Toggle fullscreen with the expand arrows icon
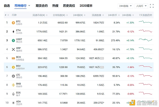The width and height of the screenshot is (159, 107). [x=152, y=6]
